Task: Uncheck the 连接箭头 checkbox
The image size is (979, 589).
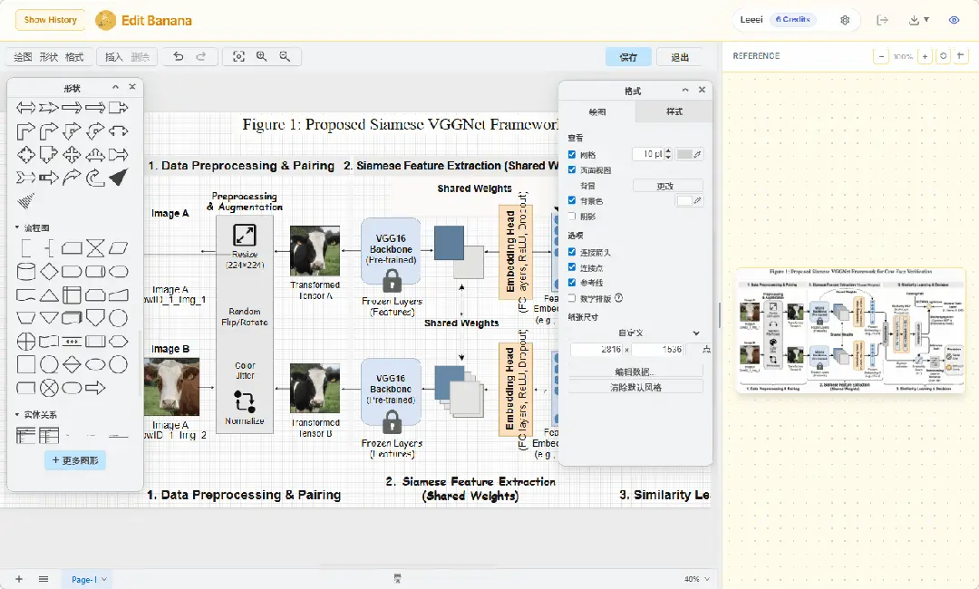Action: [572, 252]
